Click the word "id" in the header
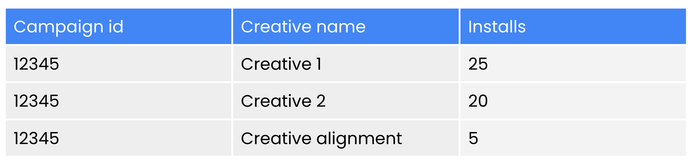The image size is (695, 163). (115, 27)
